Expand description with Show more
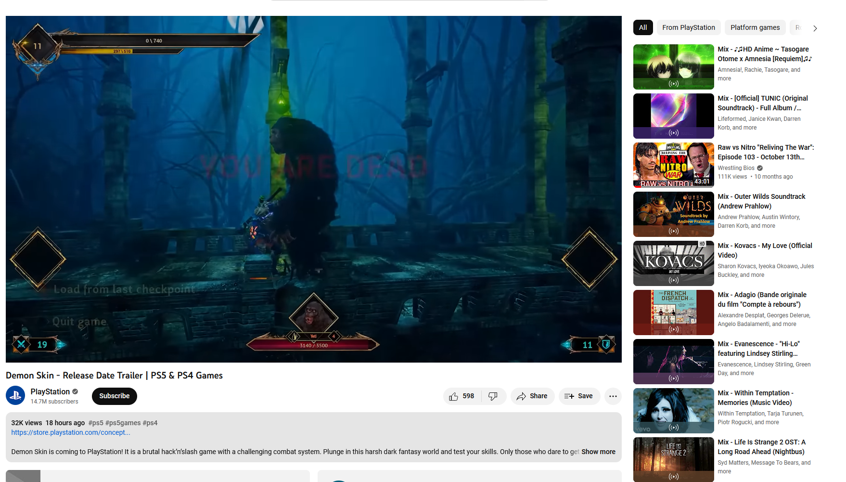 pyautogui.click(x=598, y=452)
